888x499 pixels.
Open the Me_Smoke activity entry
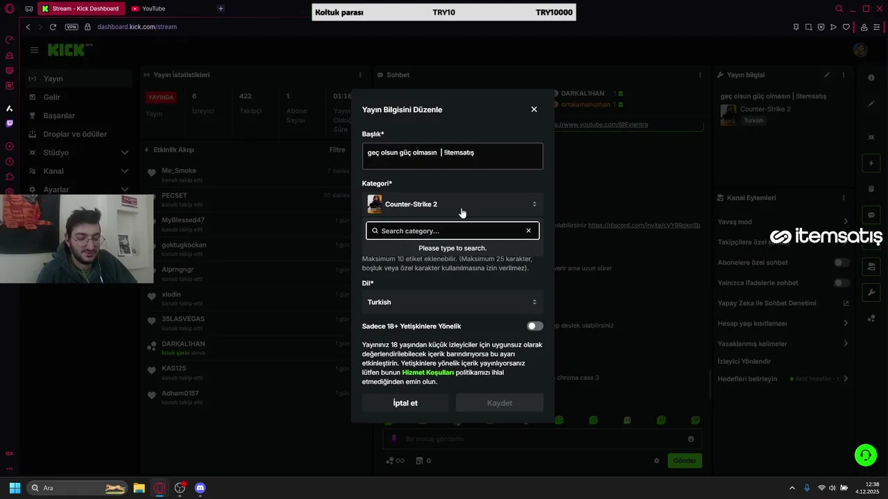point(179,170)
